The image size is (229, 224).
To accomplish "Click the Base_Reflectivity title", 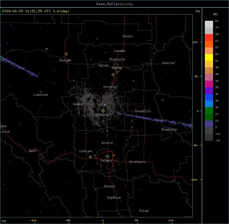I will click(114, 4).
